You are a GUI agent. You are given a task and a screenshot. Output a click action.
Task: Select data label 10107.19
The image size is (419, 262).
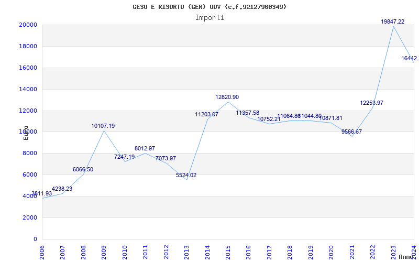click(x=103, y=126)
